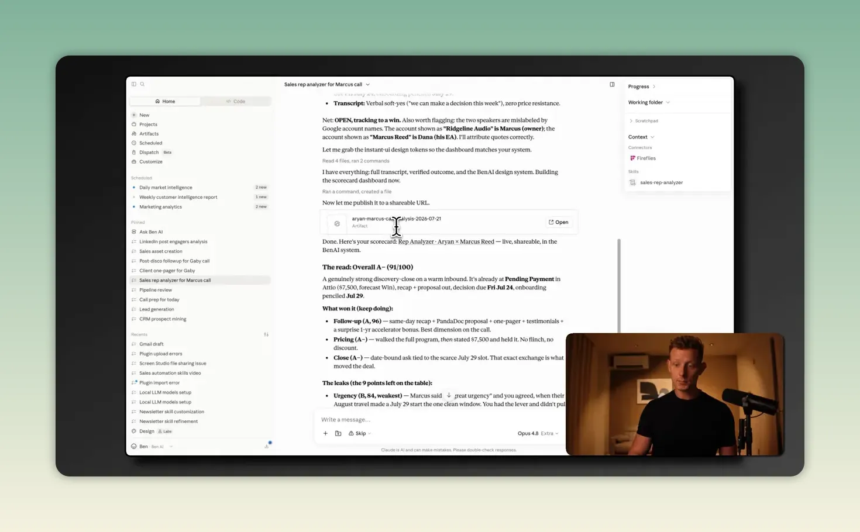Open the aryan-marcus call analysis artifact card
Viewport: 860px width, 532px height.
coord(449,222)
